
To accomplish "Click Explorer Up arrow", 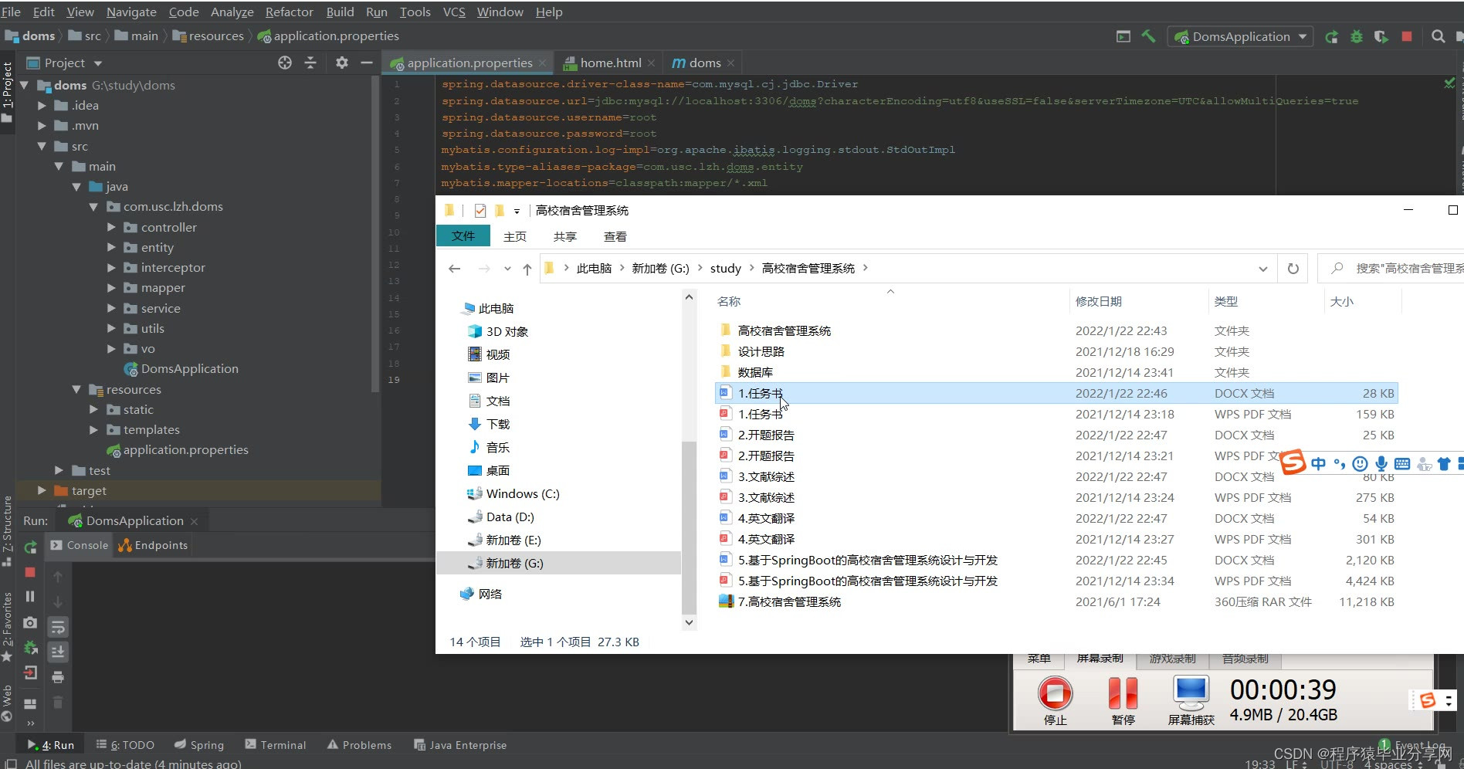I will tap(527, 269).
